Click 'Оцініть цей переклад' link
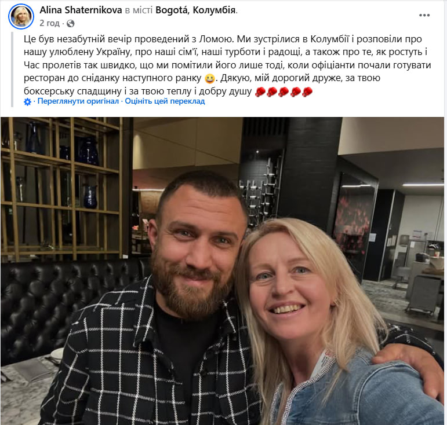447x425 pixels. click(165, 101)
